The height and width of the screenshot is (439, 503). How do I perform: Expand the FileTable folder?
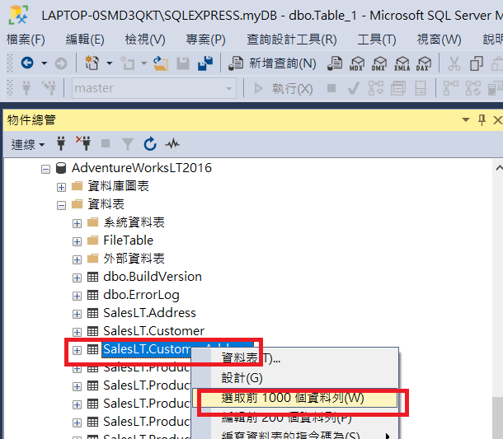click(77, 241)
